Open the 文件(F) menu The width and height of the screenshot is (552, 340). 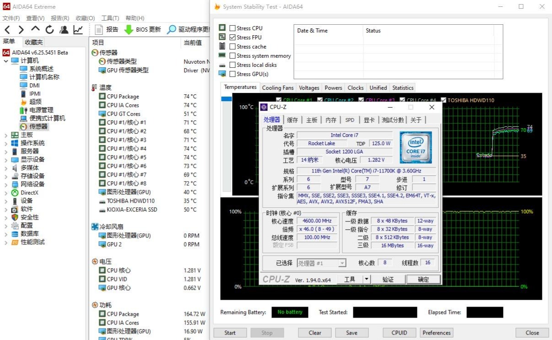[11, 18]
